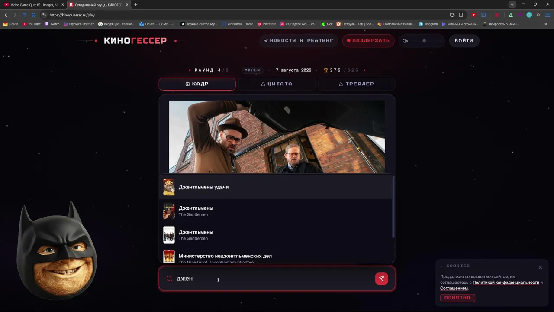Image resolution: width=554 pixels, height=312 pixels.
Task: Click the search magnifier icon in the guess field
Action: [170, 279]
